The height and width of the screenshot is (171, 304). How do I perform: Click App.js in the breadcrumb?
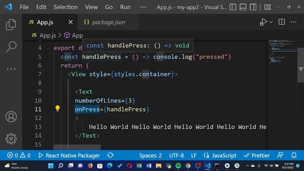click(x=47, y=35)
